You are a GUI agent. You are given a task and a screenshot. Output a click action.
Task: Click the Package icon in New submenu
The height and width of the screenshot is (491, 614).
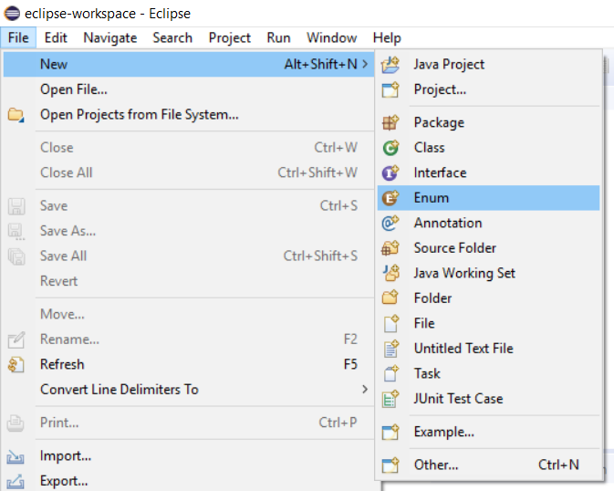390,122
